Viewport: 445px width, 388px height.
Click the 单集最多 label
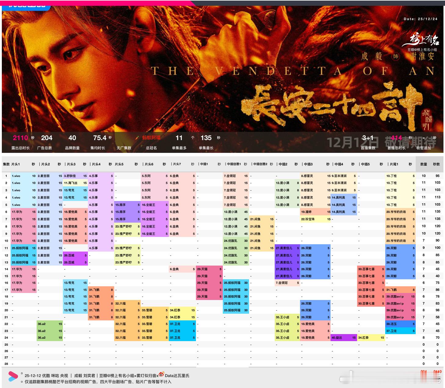tap(179, 148)
